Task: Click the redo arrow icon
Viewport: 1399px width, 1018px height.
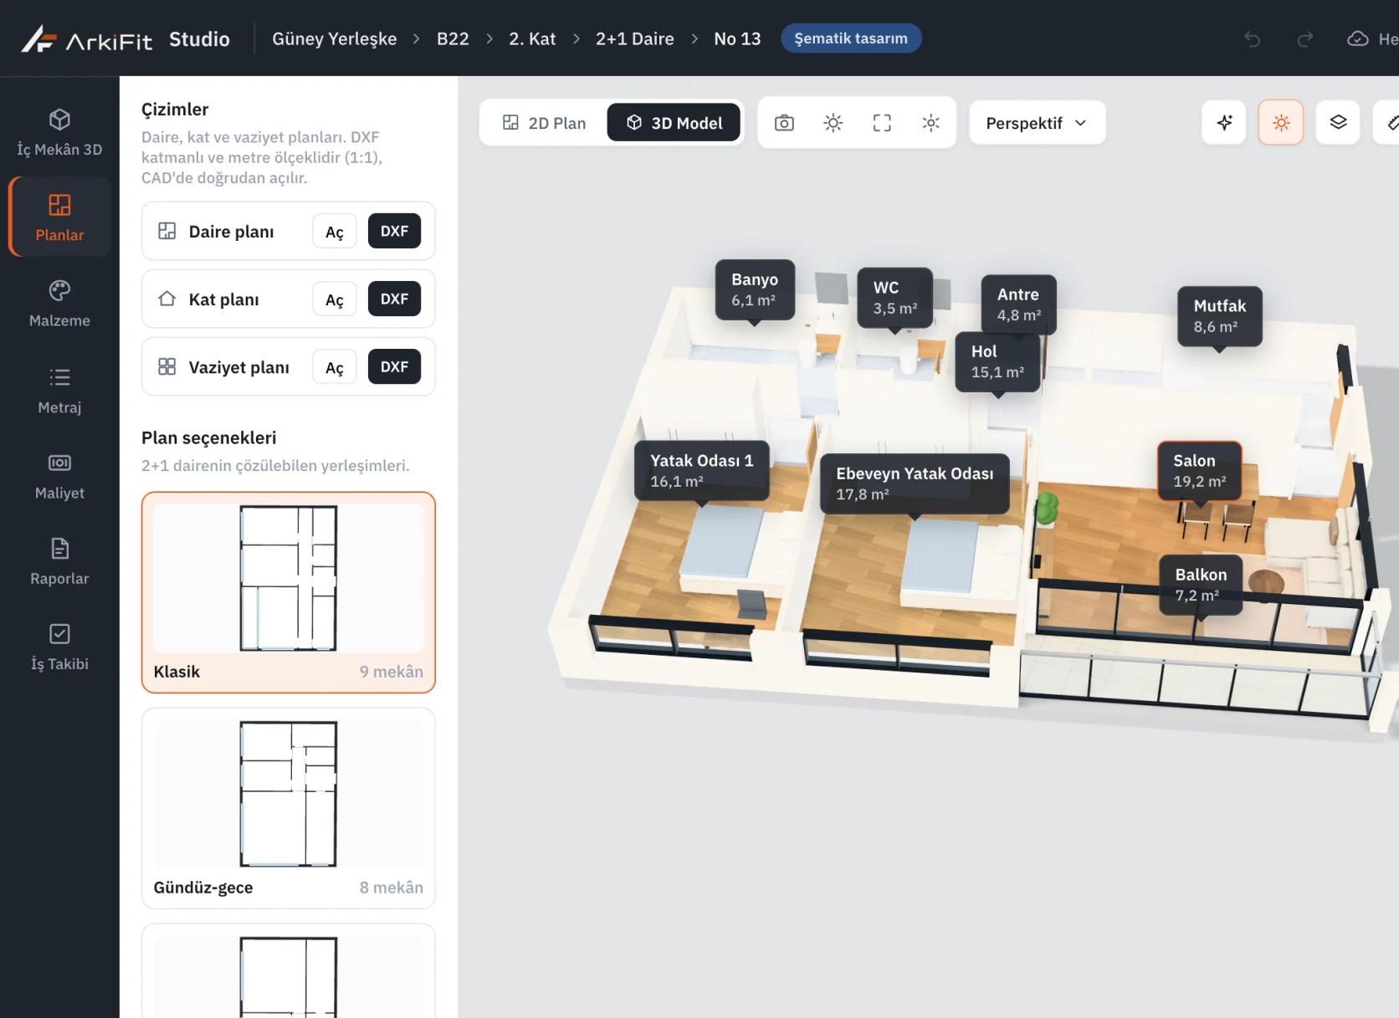Action: tap(1304, 39)
